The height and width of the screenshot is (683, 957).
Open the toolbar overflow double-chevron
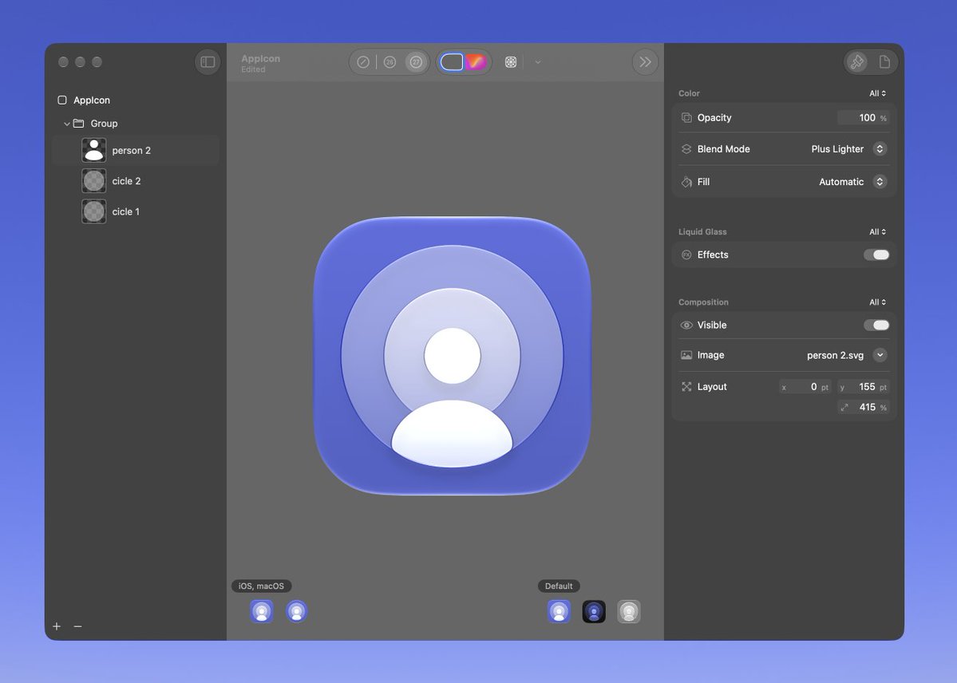pyautogui.click(x=645, y=61)
